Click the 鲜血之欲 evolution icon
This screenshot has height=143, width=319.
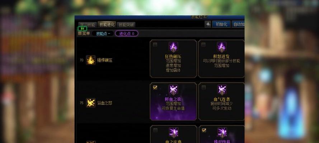[173, 90]
